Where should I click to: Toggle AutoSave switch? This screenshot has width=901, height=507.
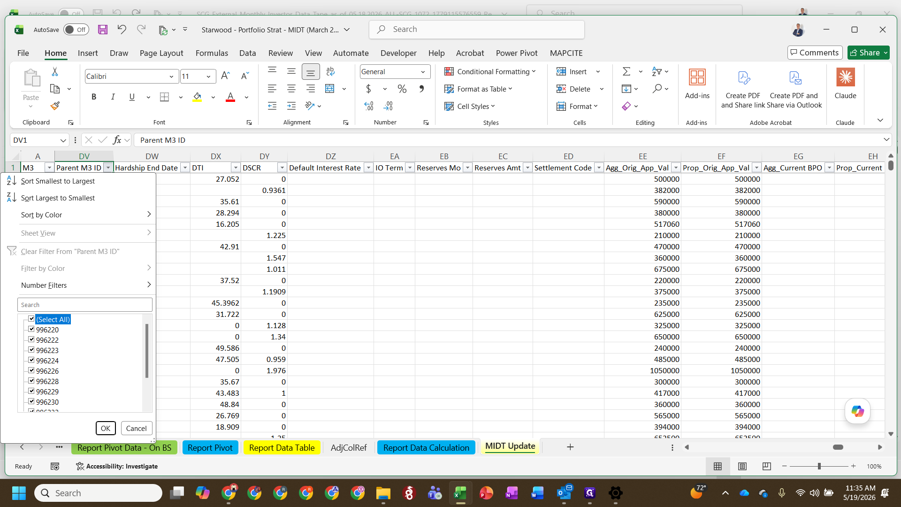click(x=76, y=30)
